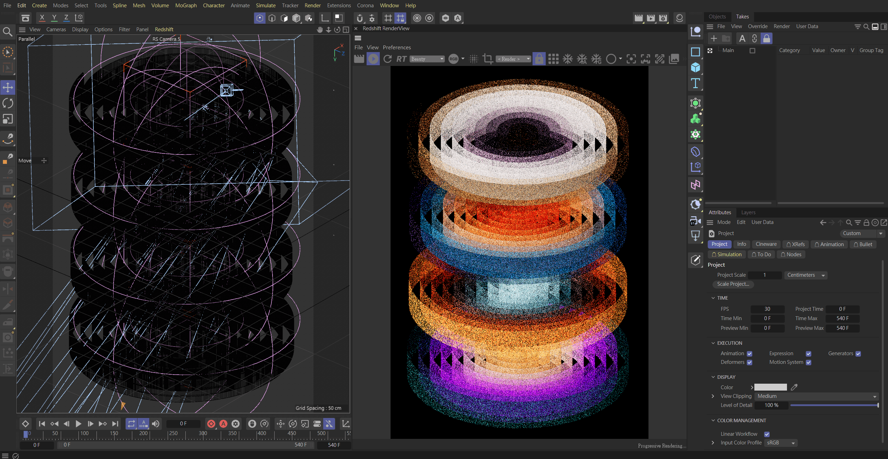Click the Text object icon

coord(695,83)
